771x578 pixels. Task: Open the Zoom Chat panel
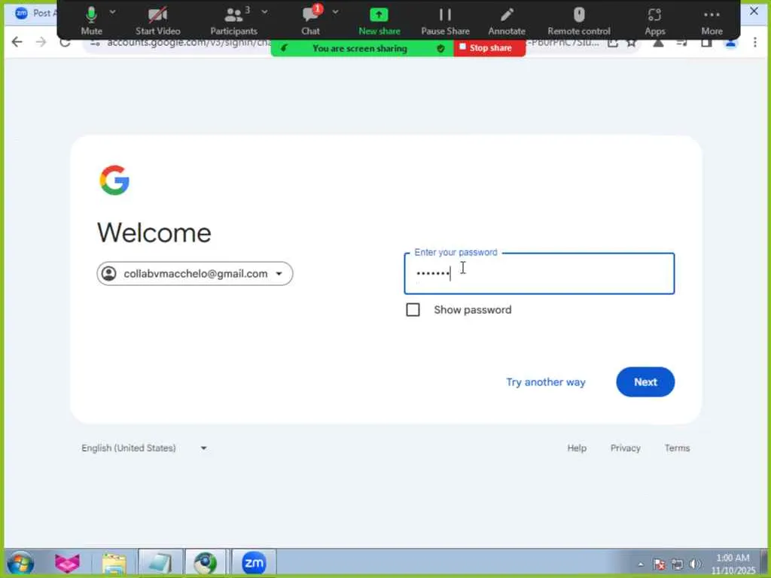[310, 20]
